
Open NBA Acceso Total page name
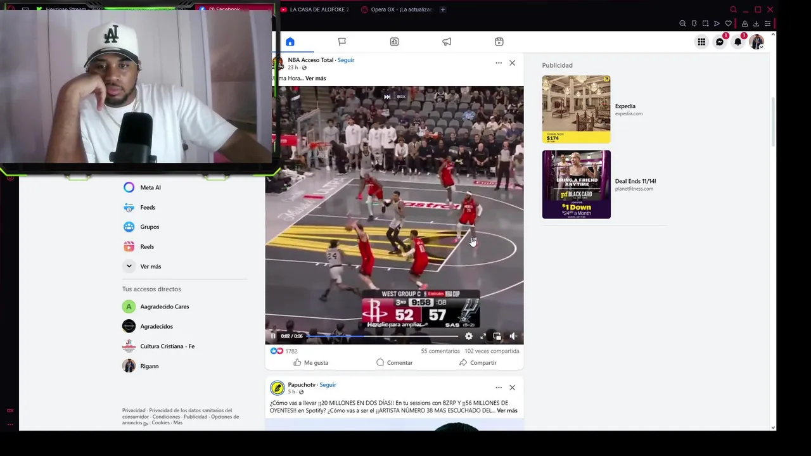pyautogui.click(x=310, y=60)
